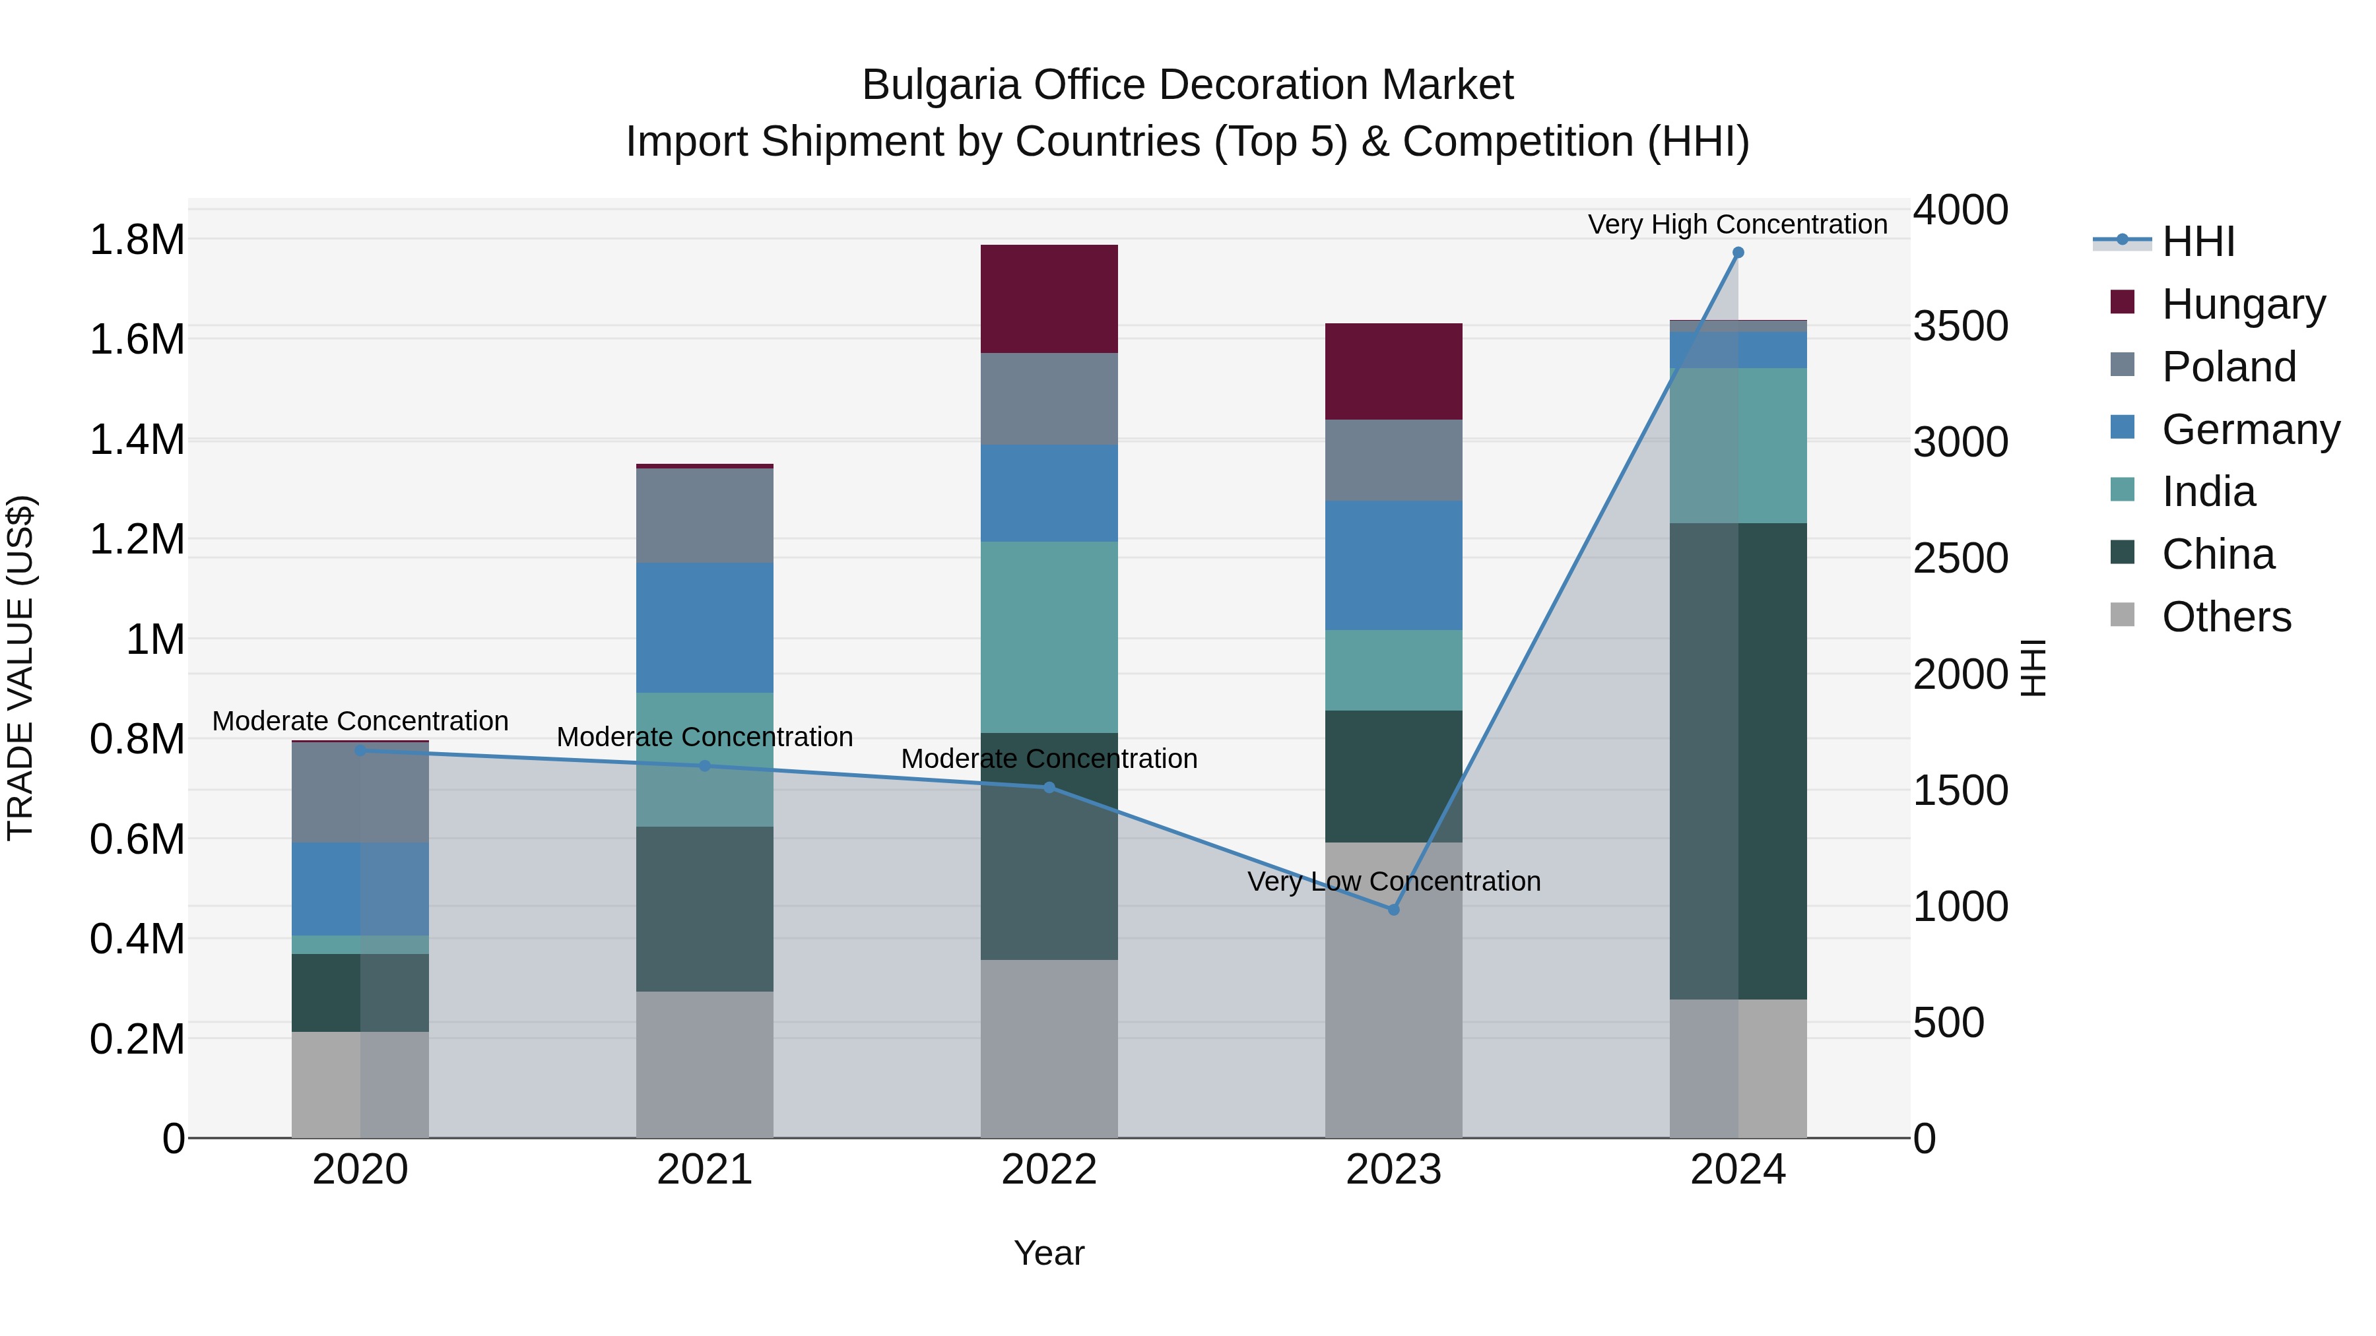Select the 2020 HHI data point
The image size is (2376, 1336).
click(x=360, y=751)
